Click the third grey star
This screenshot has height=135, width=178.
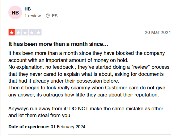25,32
